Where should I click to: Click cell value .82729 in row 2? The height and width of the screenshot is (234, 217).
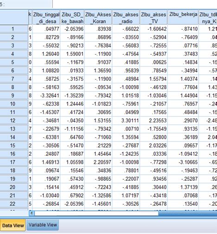(x=46, y=37)
